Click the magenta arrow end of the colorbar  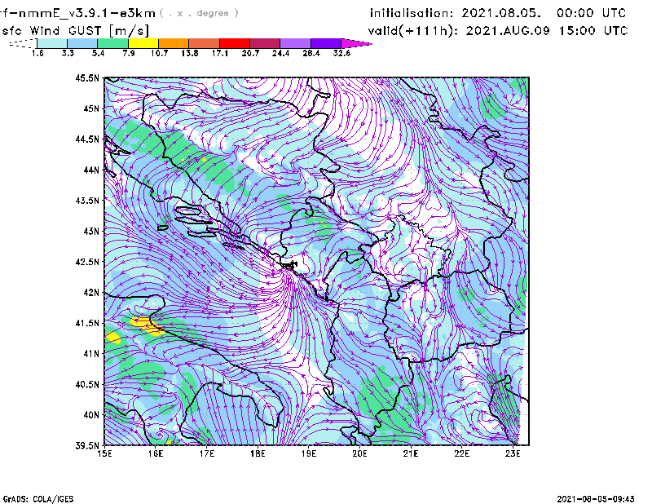pyautogui.click(x=355, y=43)
